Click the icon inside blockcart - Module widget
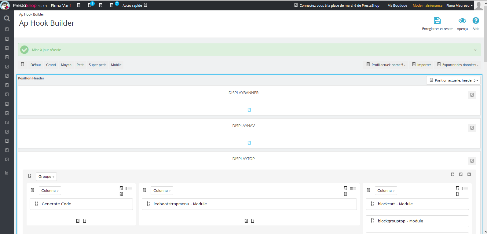 point(373,204)
